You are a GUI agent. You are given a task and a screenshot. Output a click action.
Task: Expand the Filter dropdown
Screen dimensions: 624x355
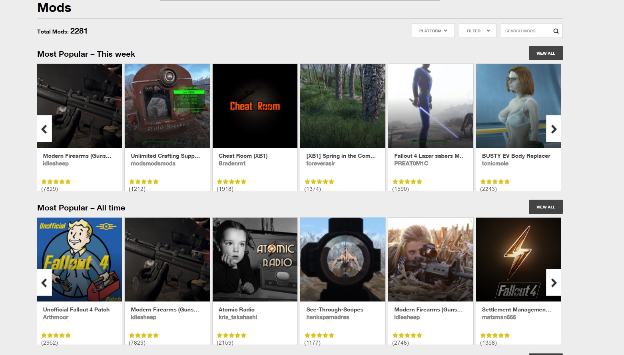478,31
